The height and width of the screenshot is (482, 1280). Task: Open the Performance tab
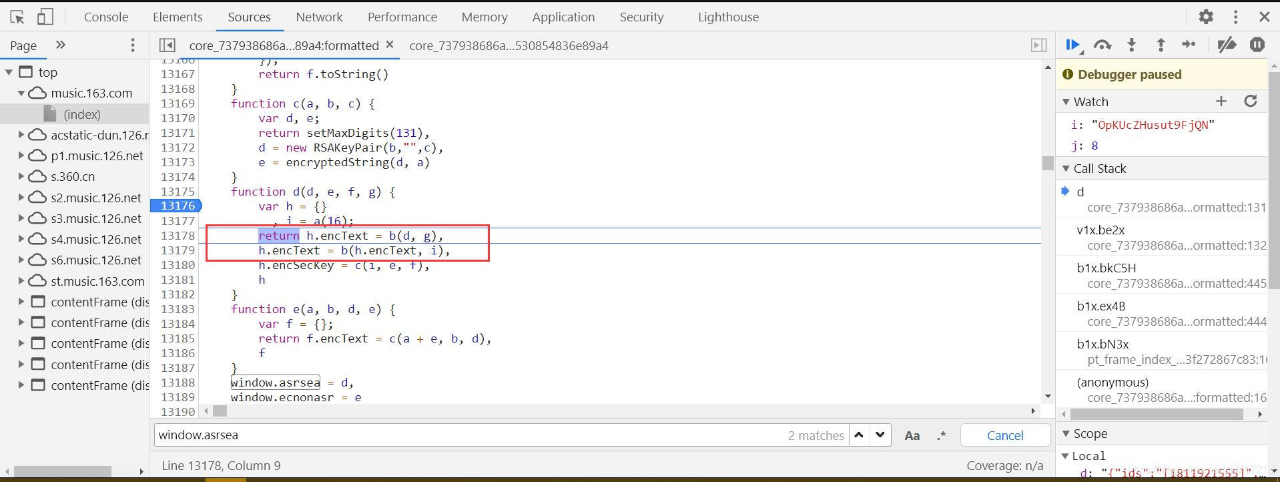point(402,17)
